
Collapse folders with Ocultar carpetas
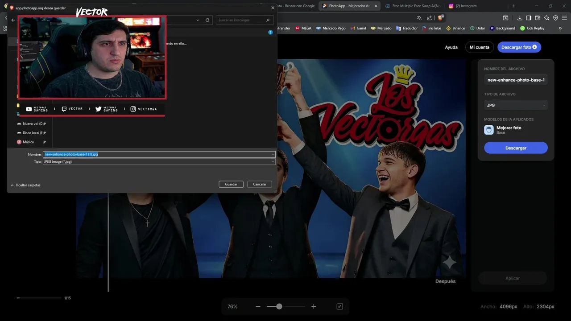(25, 185)
